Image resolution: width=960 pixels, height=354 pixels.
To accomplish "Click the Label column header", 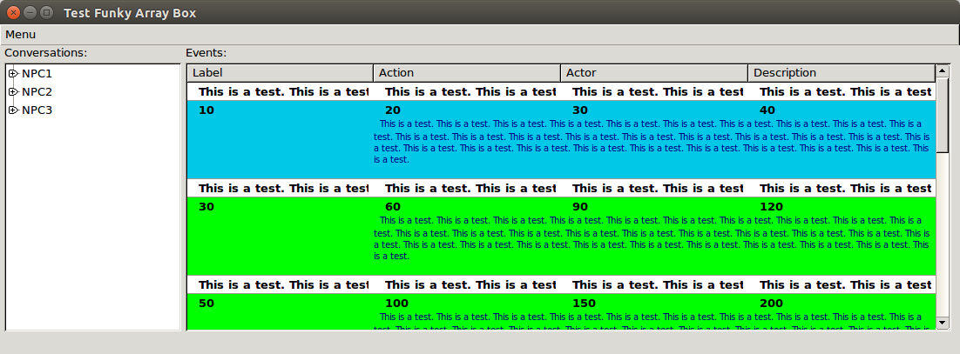I will coord(280,73).
